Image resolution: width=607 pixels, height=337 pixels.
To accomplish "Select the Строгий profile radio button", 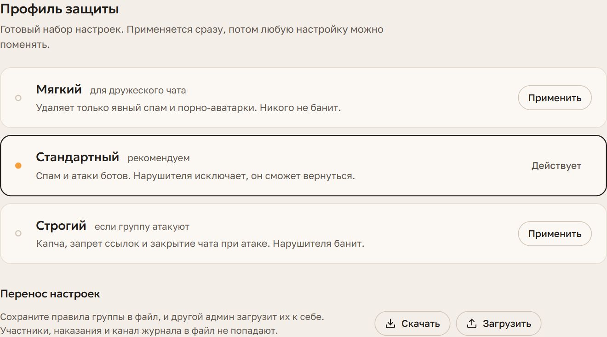I will tap(18, 233).
